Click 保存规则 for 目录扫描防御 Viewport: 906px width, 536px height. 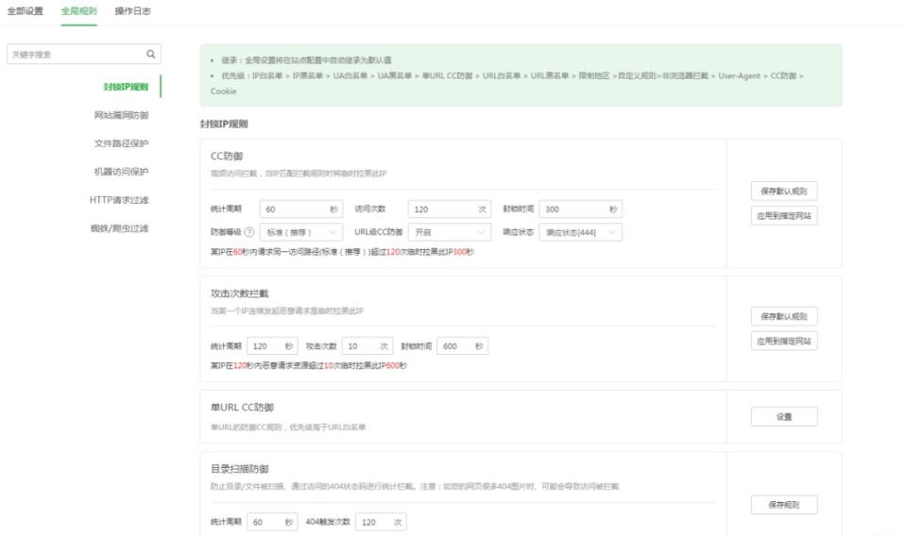(x=784, y=504)
